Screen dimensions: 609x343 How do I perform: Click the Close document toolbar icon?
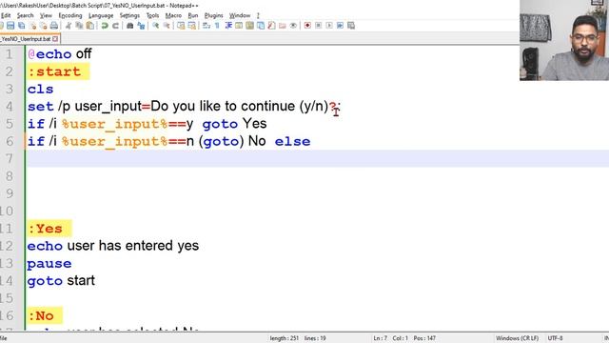pyautogui.click(x=32, y=26)
